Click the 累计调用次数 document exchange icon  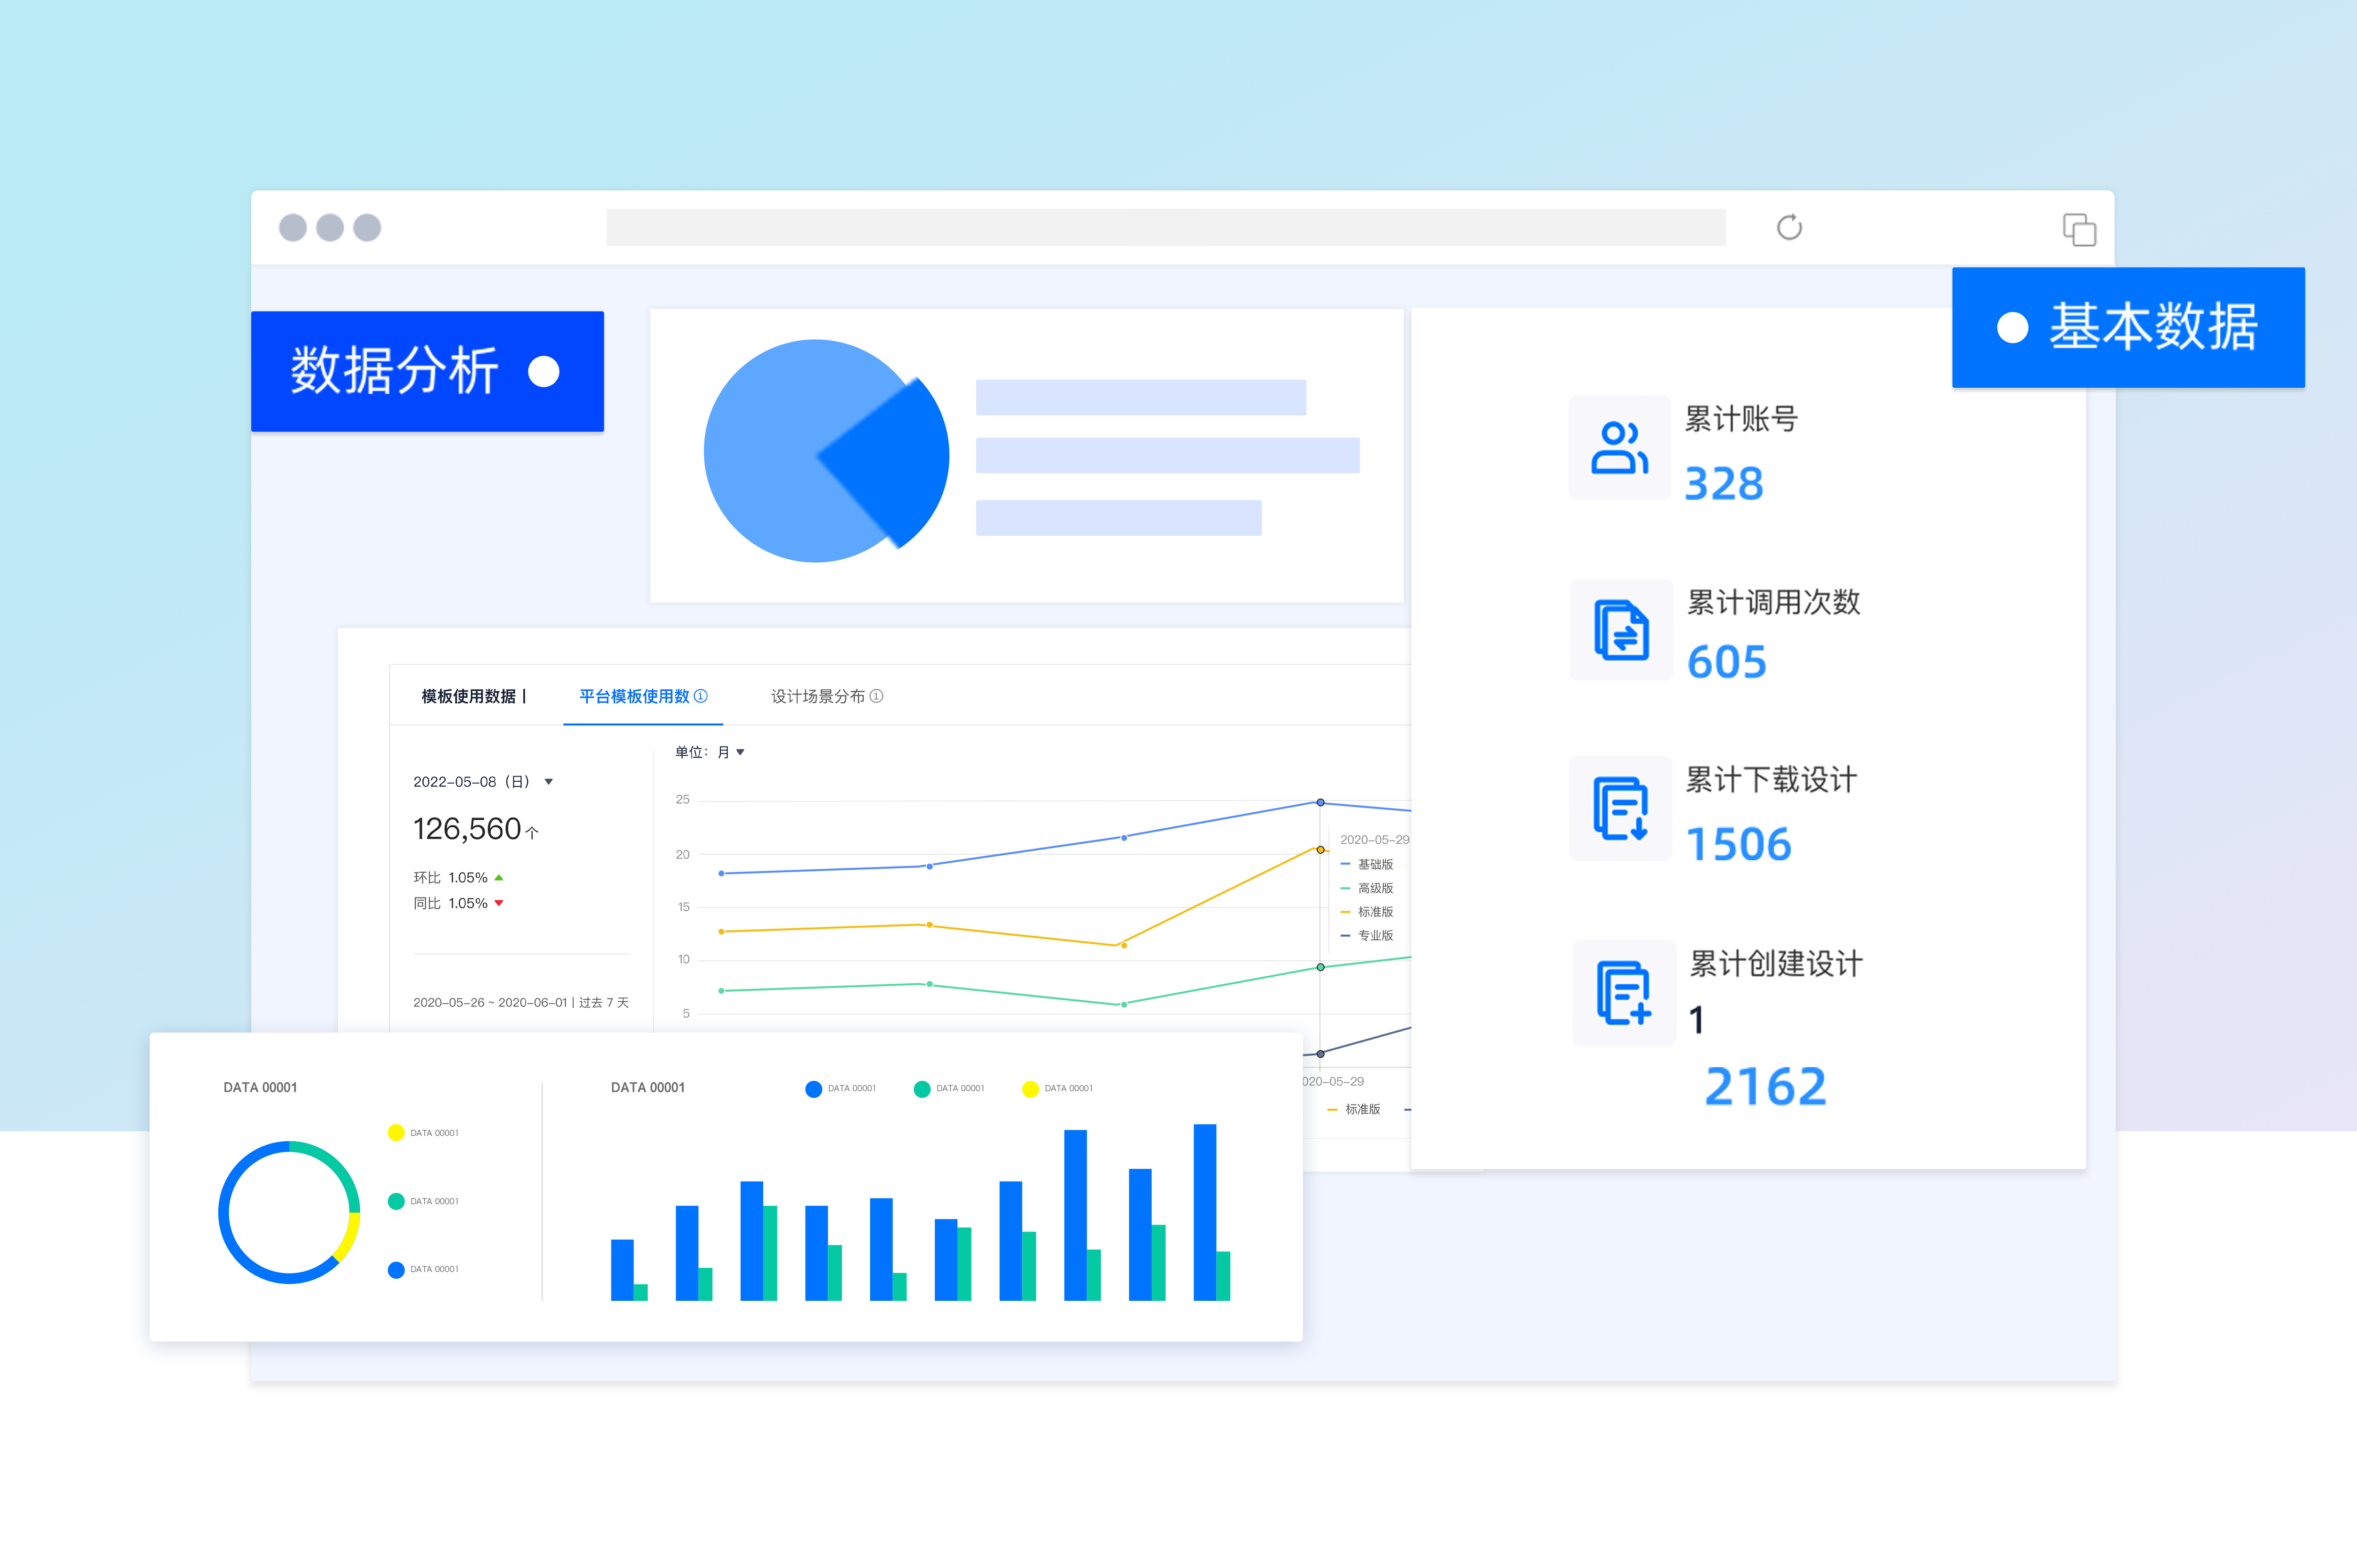coord(1621,631)
